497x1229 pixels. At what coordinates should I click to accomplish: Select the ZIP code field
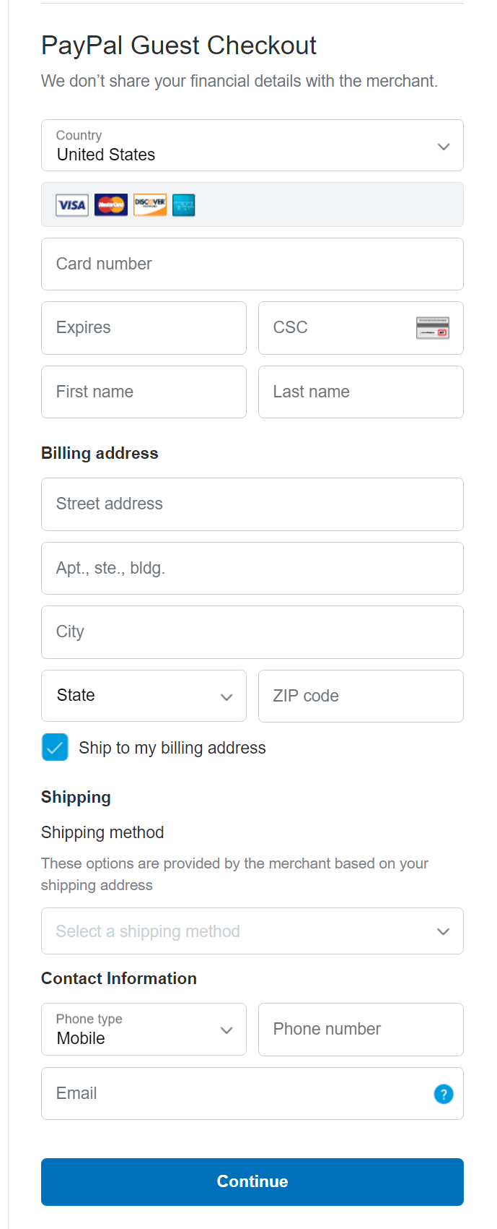tap(361, 696)
